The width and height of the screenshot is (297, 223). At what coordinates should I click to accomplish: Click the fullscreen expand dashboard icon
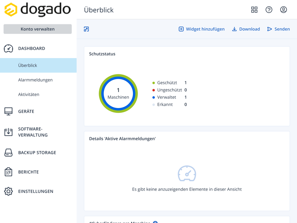[x=87, y=29]
